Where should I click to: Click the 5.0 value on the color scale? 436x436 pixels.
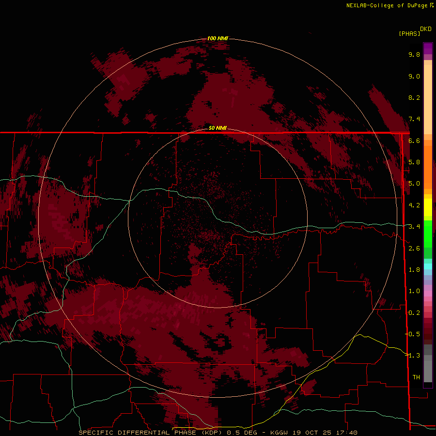(x=414, y=184)
